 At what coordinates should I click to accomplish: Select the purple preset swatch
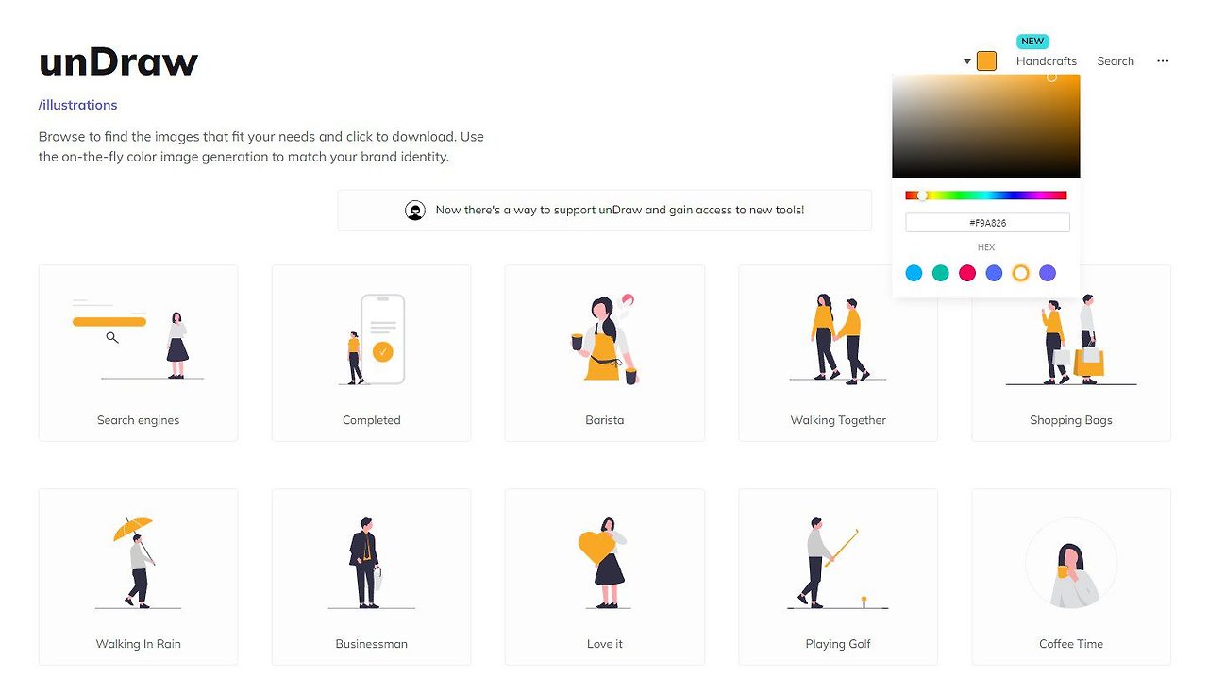coord(1048,273)
